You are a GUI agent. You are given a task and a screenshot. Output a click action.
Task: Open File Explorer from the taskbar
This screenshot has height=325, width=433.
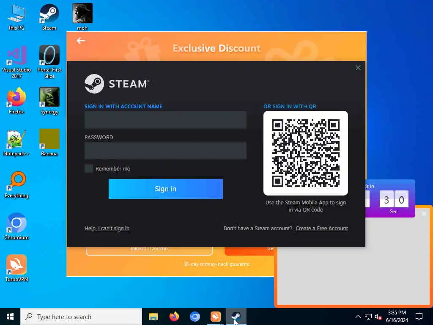[153, 317]
